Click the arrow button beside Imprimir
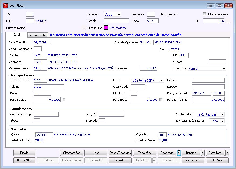236x169 pixels. coord(203,153)
